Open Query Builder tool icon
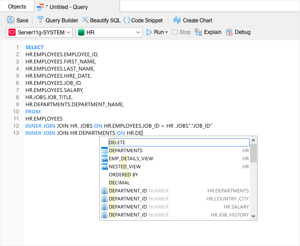Screen dimensions: 300x246 40,20
